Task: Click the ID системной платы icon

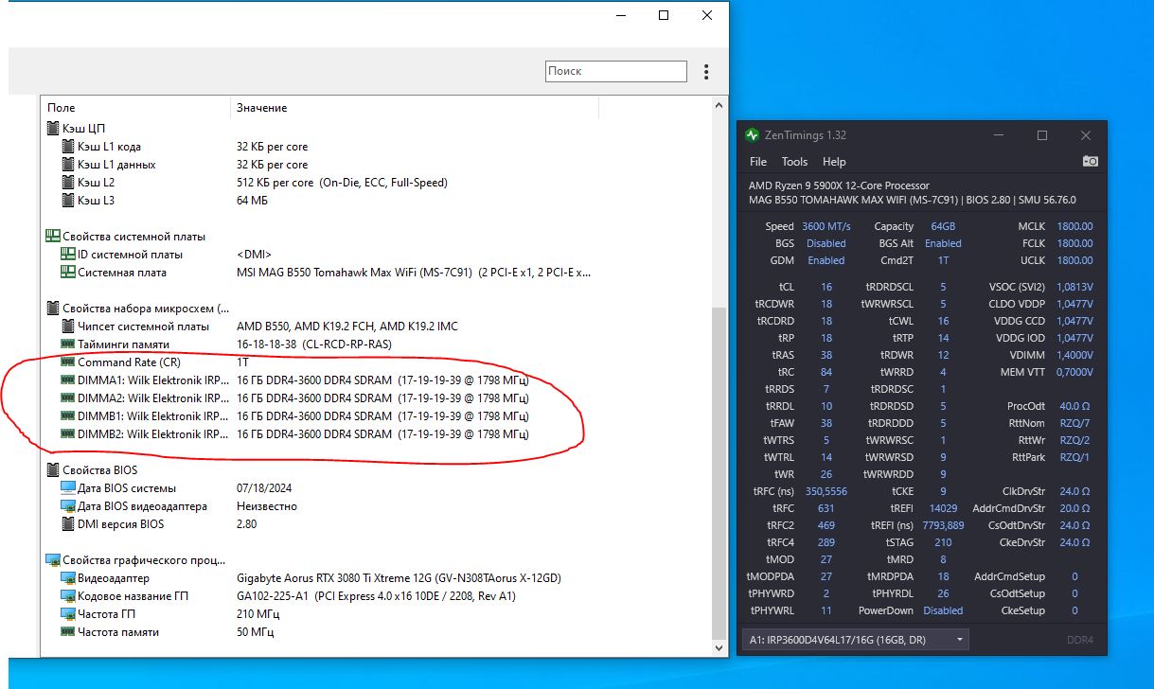Action: tap(68, 255)
